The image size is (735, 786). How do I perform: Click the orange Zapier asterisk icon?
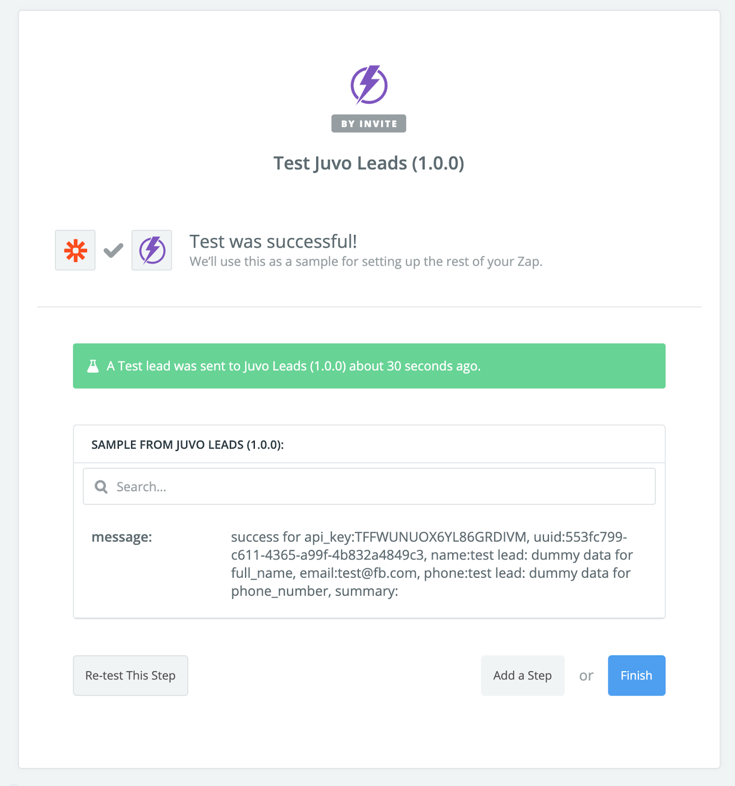(x=75, y=251)
